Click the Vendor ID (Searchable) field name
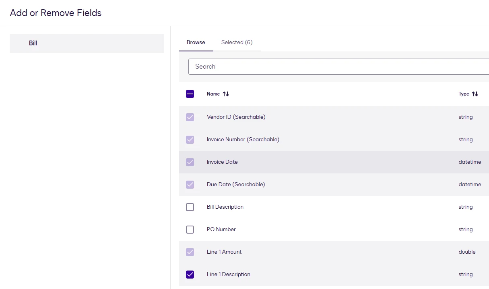The height and width of the screenshot is (289, 489). coord(236,117)
